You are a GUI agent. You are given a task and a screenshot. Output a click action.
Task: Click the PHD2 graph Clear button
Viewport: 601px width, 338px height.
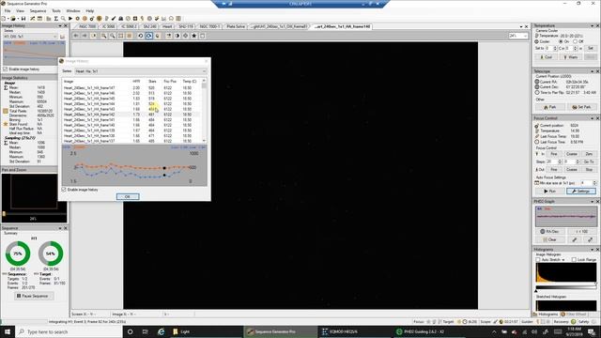549,239
